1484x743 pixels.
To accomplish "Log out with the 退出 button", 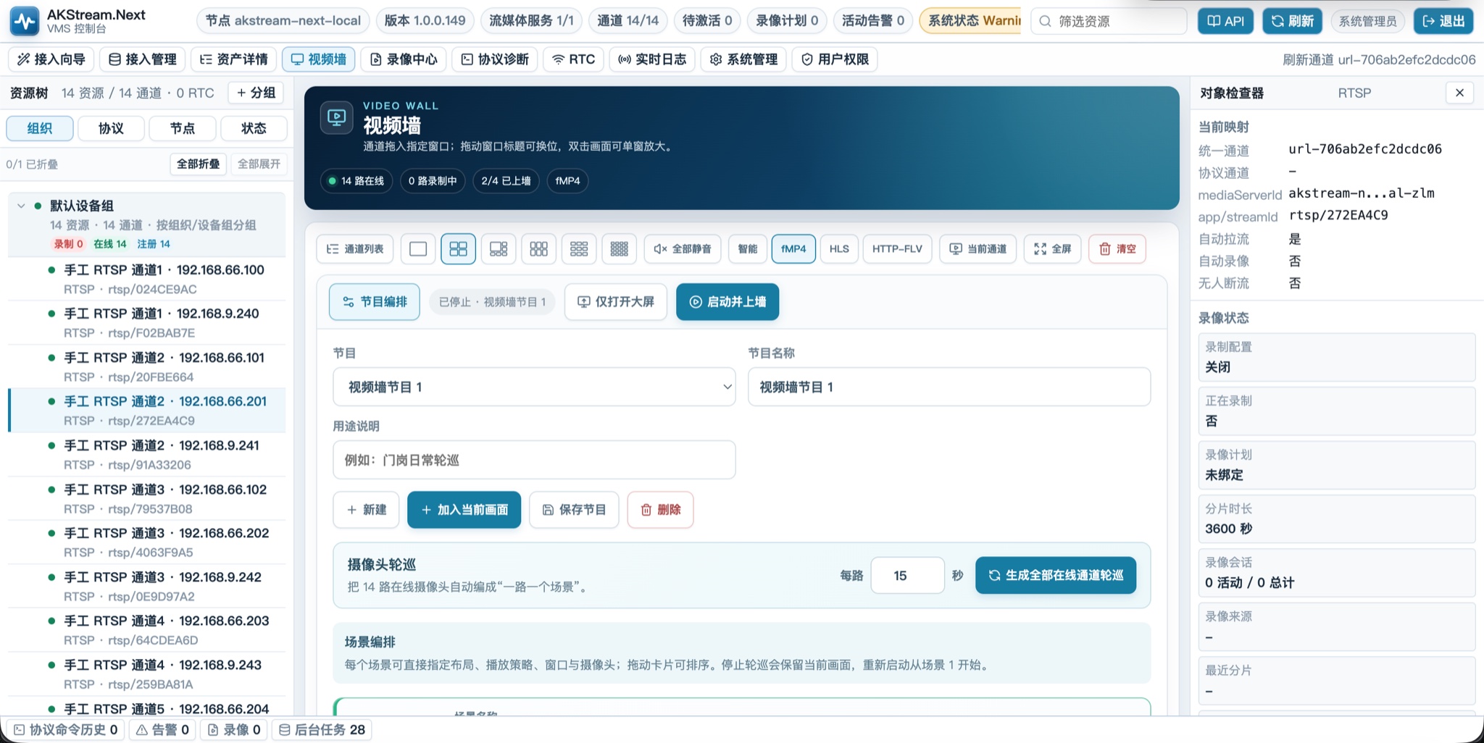I will [1443, 21].
